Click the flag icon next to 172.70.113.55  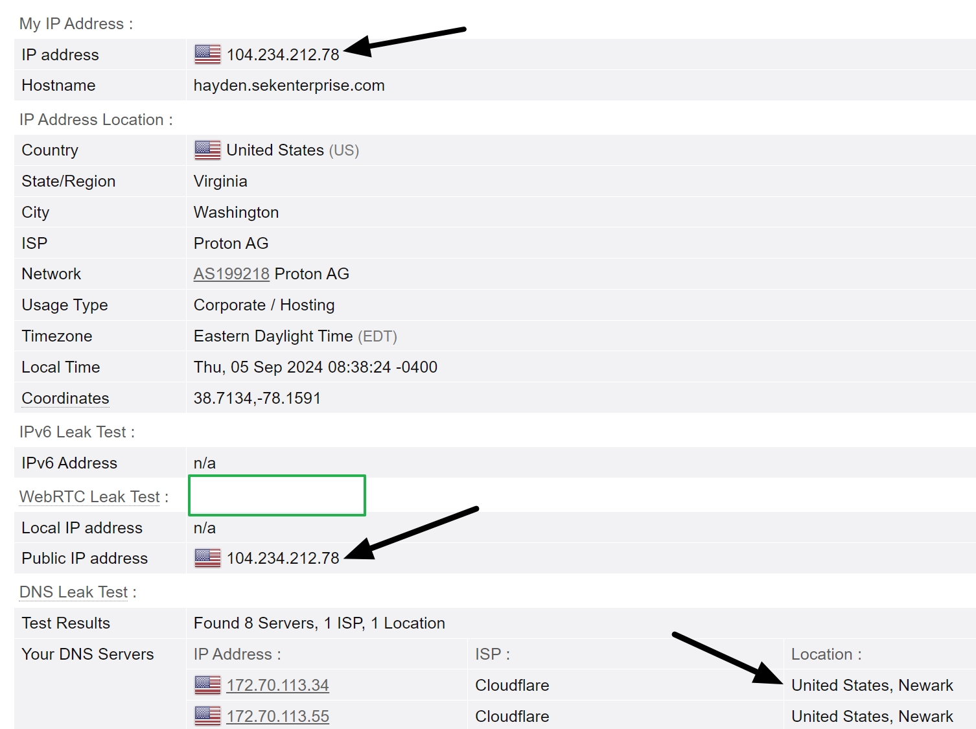pos(206,716)
